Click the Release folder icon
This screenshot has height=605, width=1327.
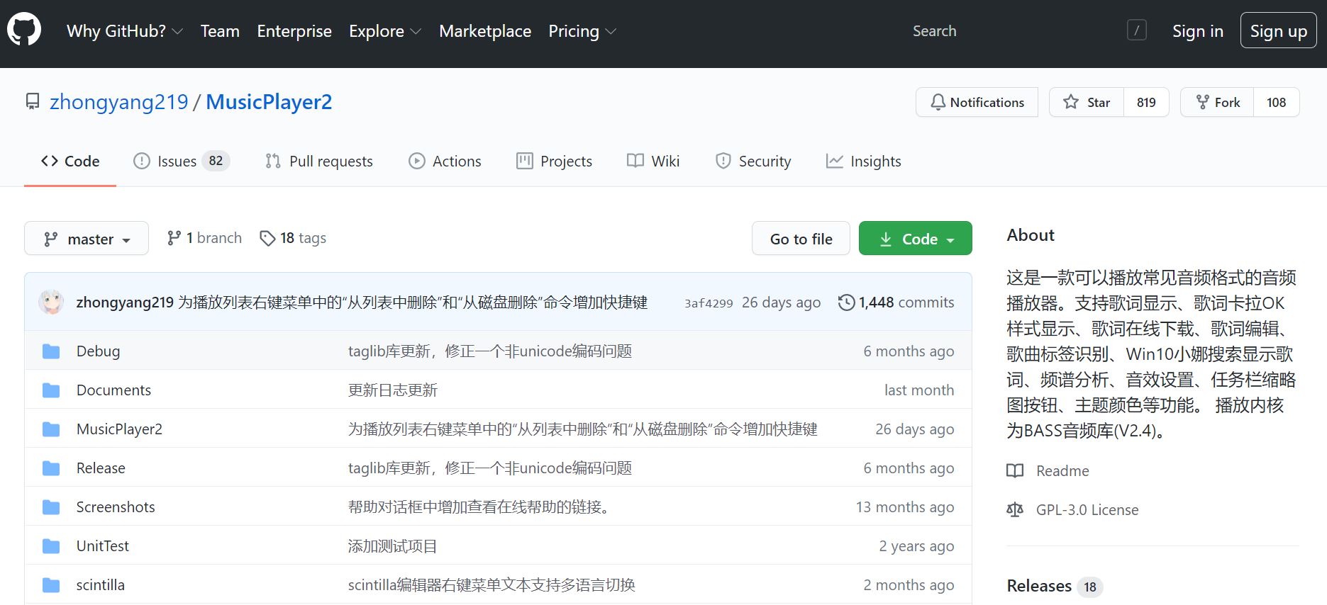(x=51, y=468)
